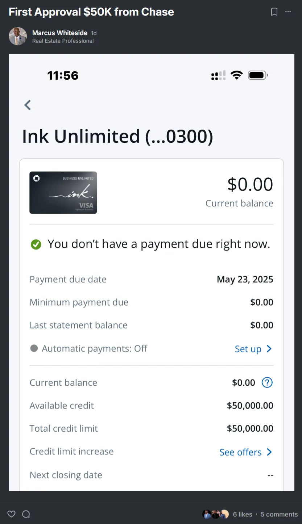302x524 pixels.
Task: Click the bookmark icon to save post
Action: (274, 12)
